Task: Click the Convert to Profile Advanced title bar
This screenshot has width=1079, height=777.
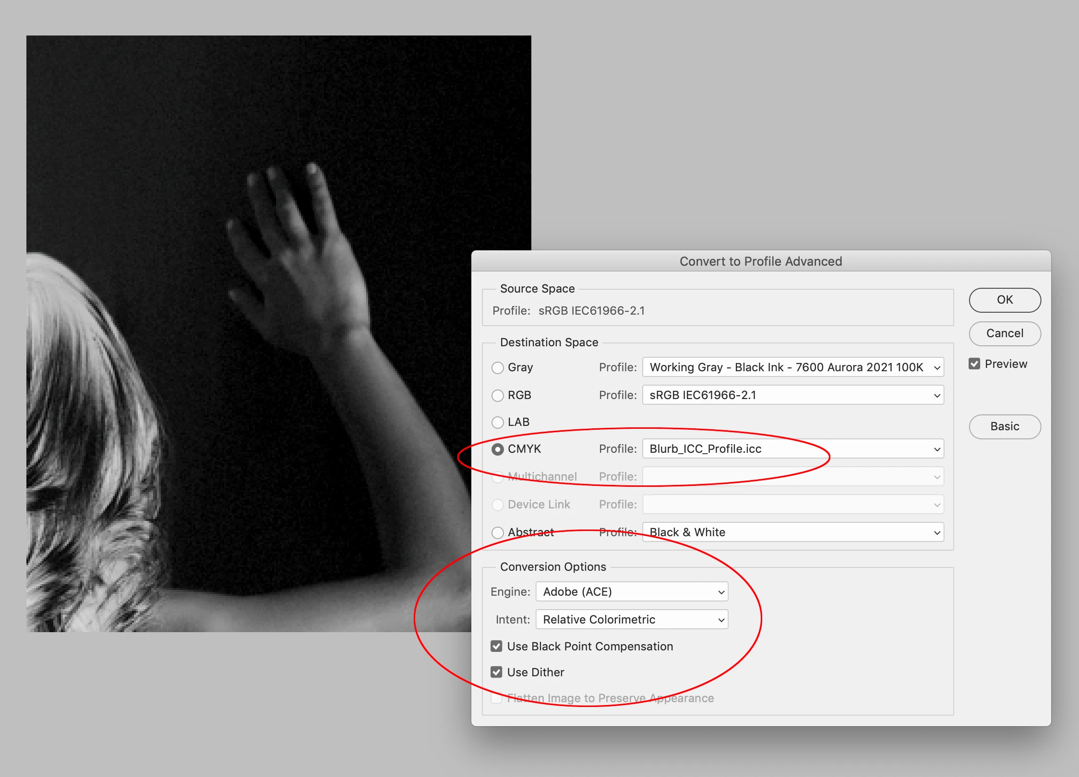Action: coord(761,261)
